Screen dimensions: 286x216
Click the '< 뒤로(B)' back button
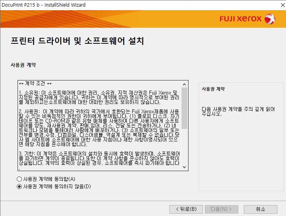pyautogui.click(x=186, y=209)
